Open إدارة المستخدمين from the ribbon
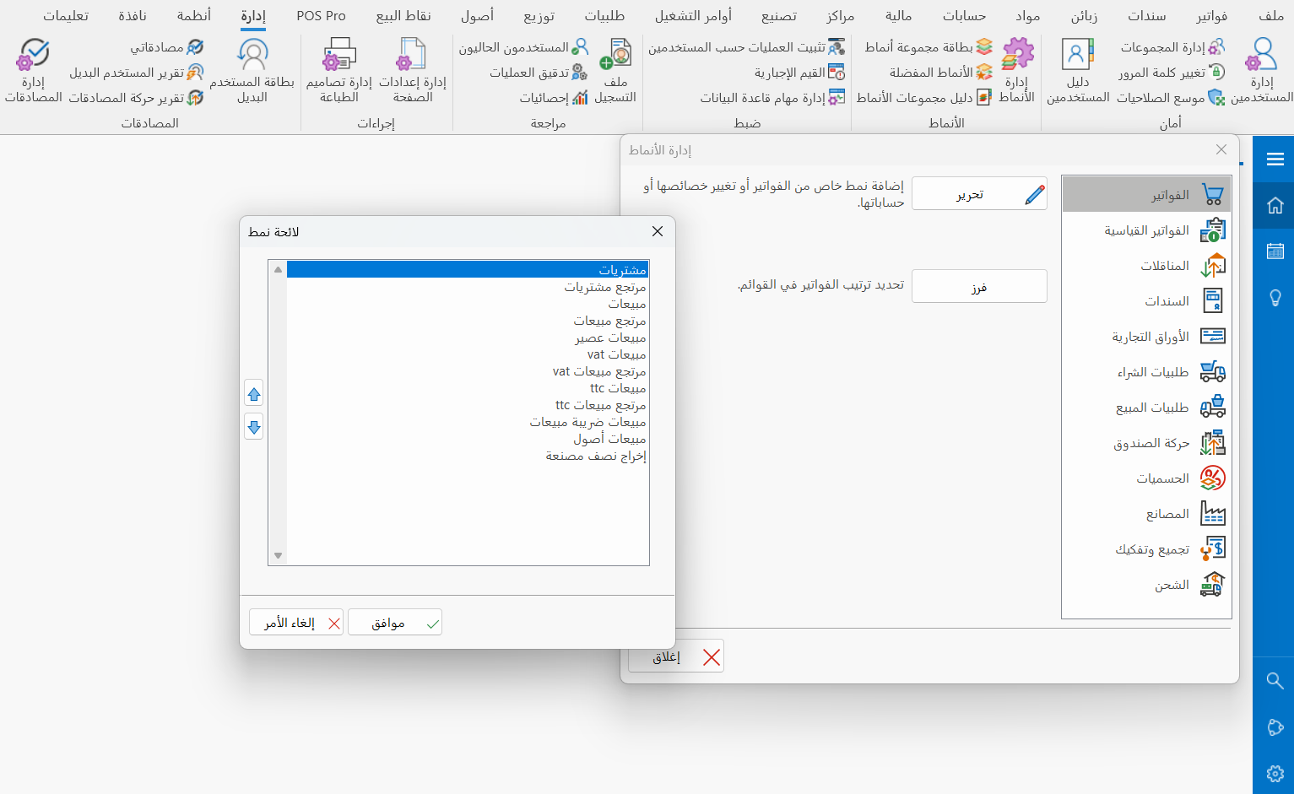Viewport: 1294px width, 794px height. (1261, 72)
